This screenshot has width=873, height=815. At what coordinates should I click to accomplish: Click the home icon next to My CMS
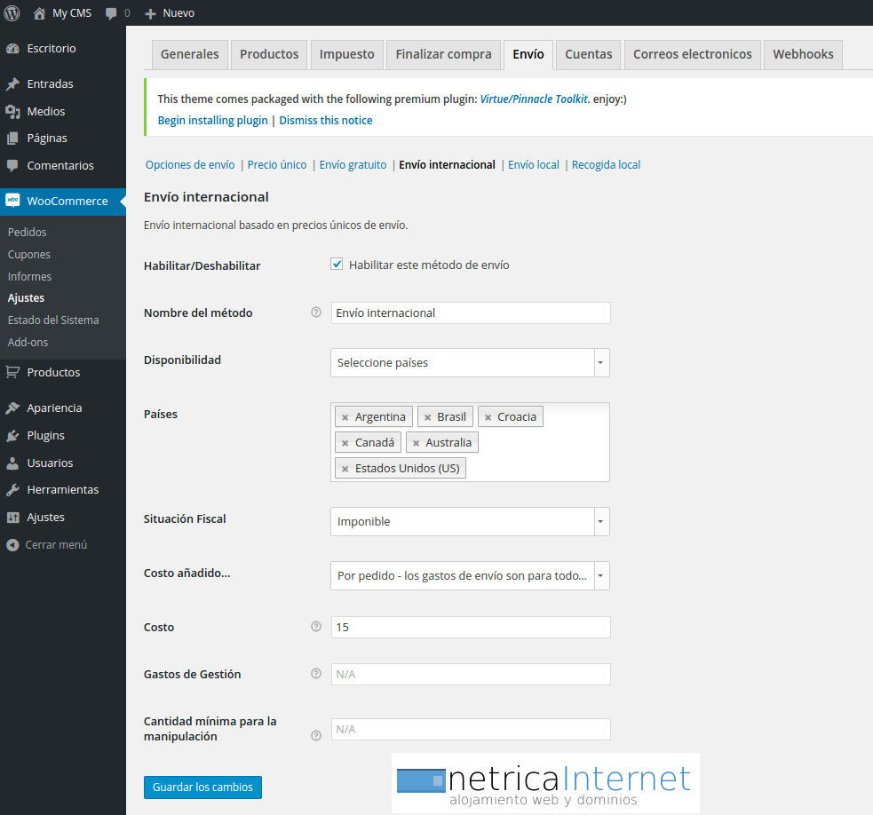coord(39,13)
